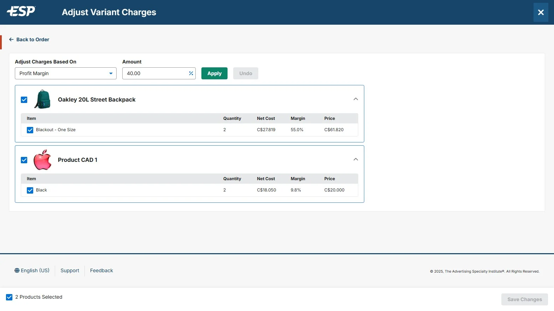Viewport: 554px width, 311px height.
Task: Close the Adjust Variant Charges dialog
Action: pos(541,12)
